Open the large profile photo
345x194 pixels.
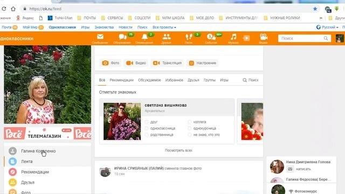[x=47, y=85]
